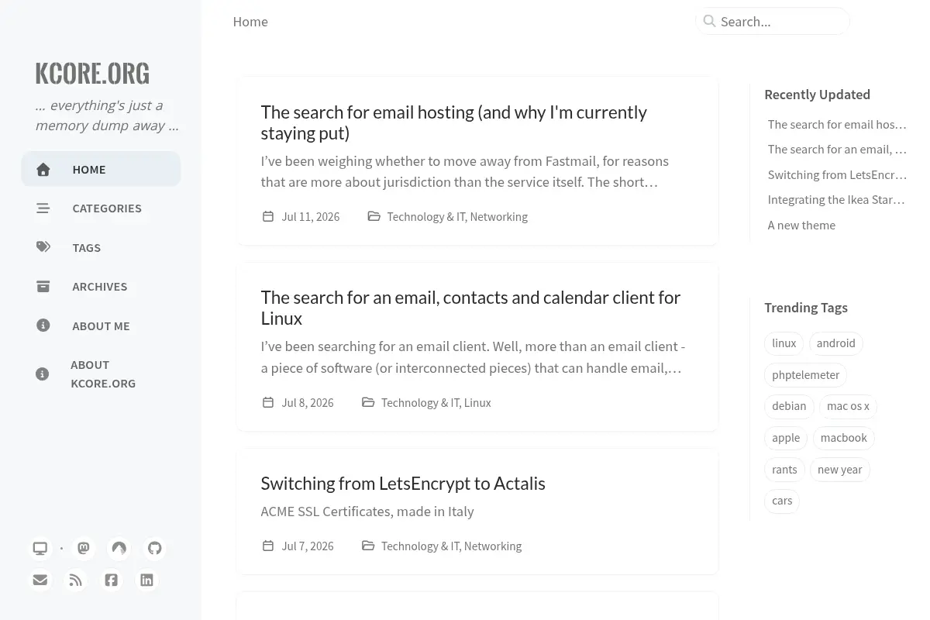
Task: Open the post 'Switching from LetsEncrypt to Actalis'
Action: click(403, 484)
